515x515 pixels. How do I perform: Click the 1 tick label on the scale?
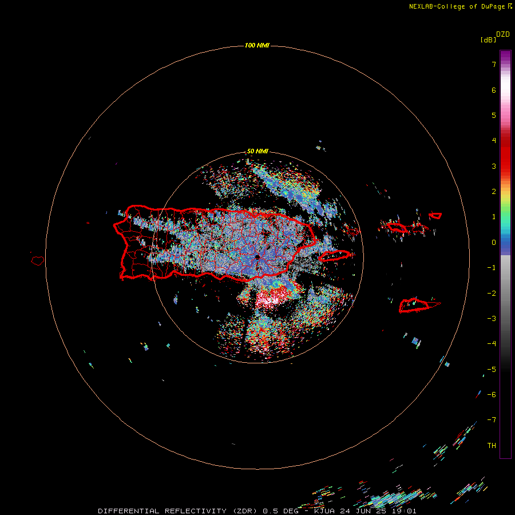coord(494,217)
